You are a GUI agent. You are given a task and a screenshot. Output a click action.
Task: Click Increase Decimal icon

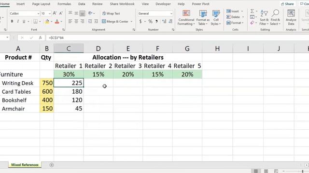164,21
